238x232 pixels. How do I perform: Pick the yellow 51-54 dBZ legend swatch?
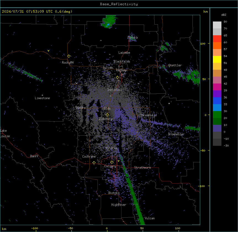click(x=217, y=59)
